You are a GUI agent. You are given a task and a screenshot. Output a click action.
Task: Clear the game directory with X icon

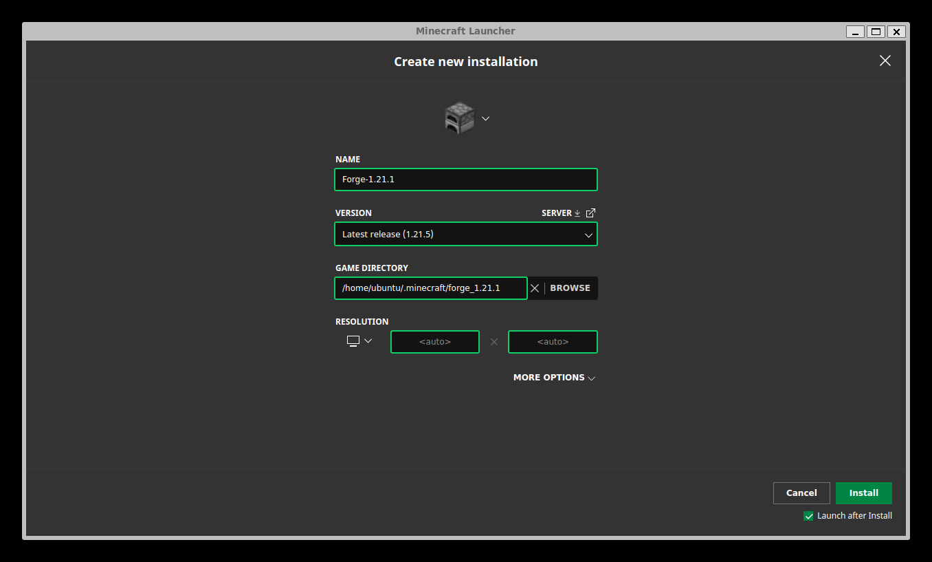535,288
